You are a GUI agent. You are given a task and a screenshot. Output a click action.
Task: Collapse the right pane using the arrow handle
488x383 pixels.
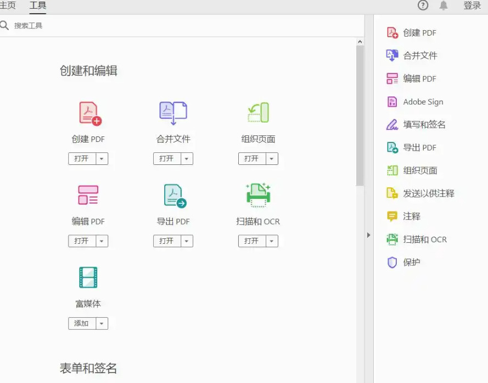[x=368, y=235]
